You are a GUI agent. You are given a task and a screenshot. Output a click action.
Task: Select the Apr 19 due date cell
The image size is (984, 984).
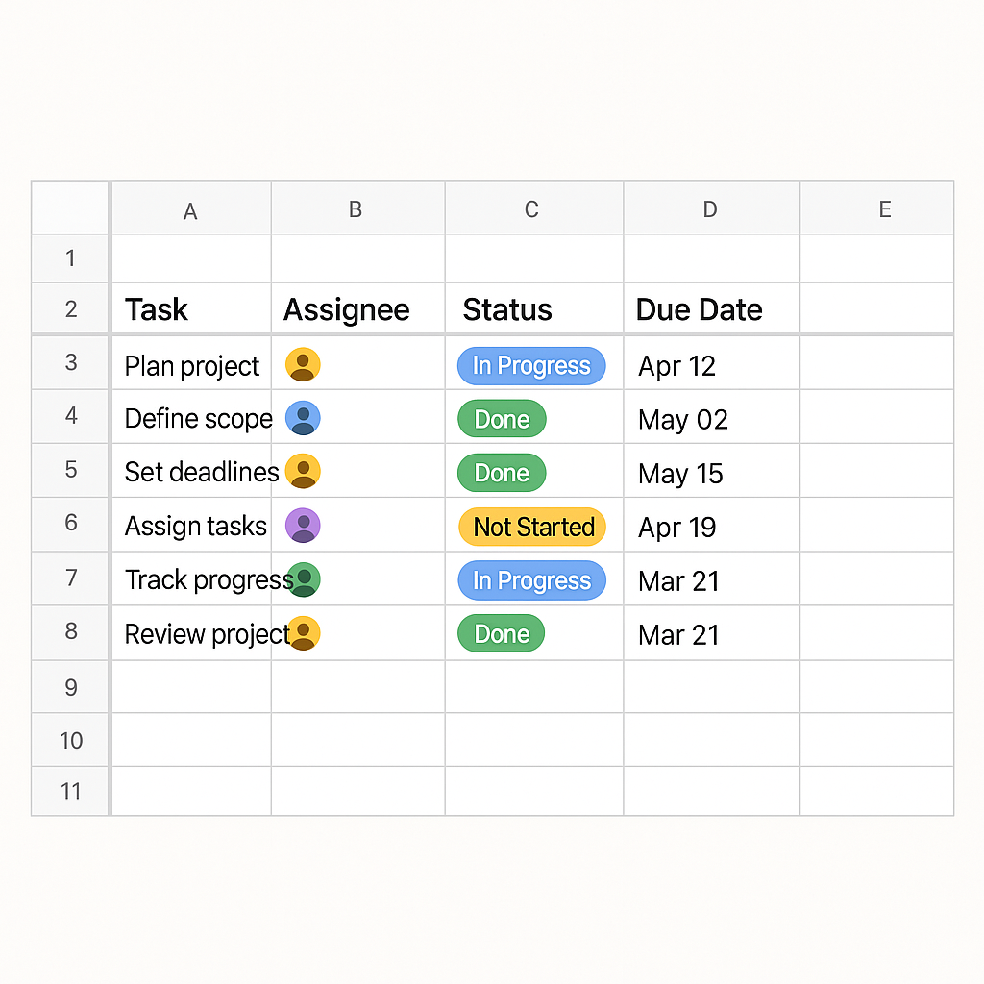(x=710, y=527)
